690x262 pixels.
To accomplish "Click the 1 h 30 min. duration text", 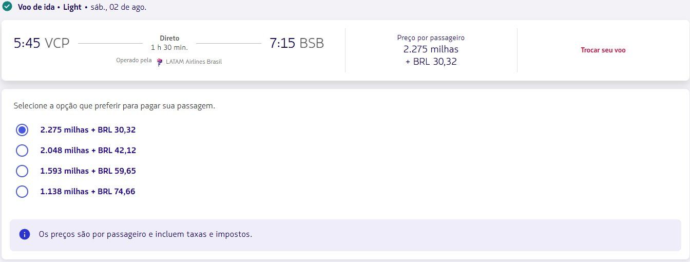I will pyautogui.click(x=169, y=48).
